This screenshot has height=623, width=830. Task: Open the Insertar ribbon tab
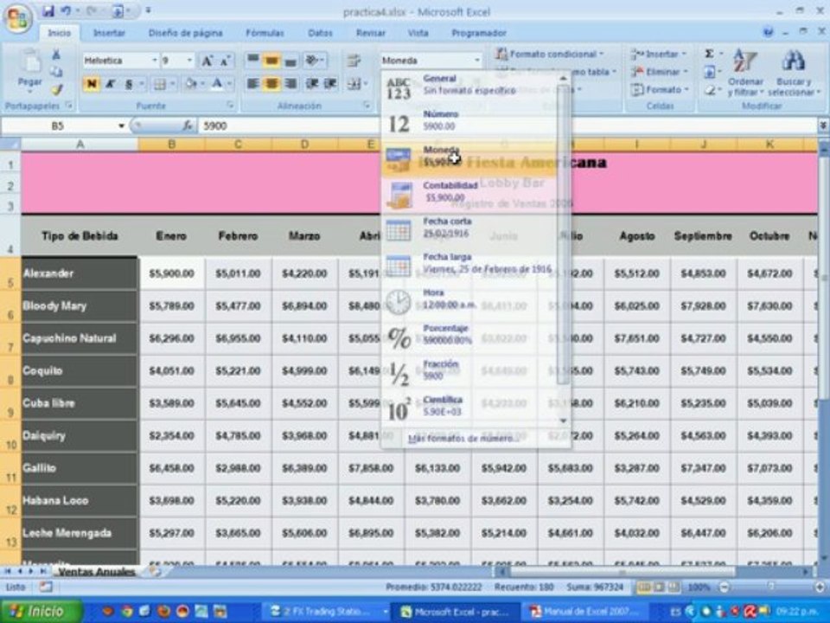pos(109,33)
